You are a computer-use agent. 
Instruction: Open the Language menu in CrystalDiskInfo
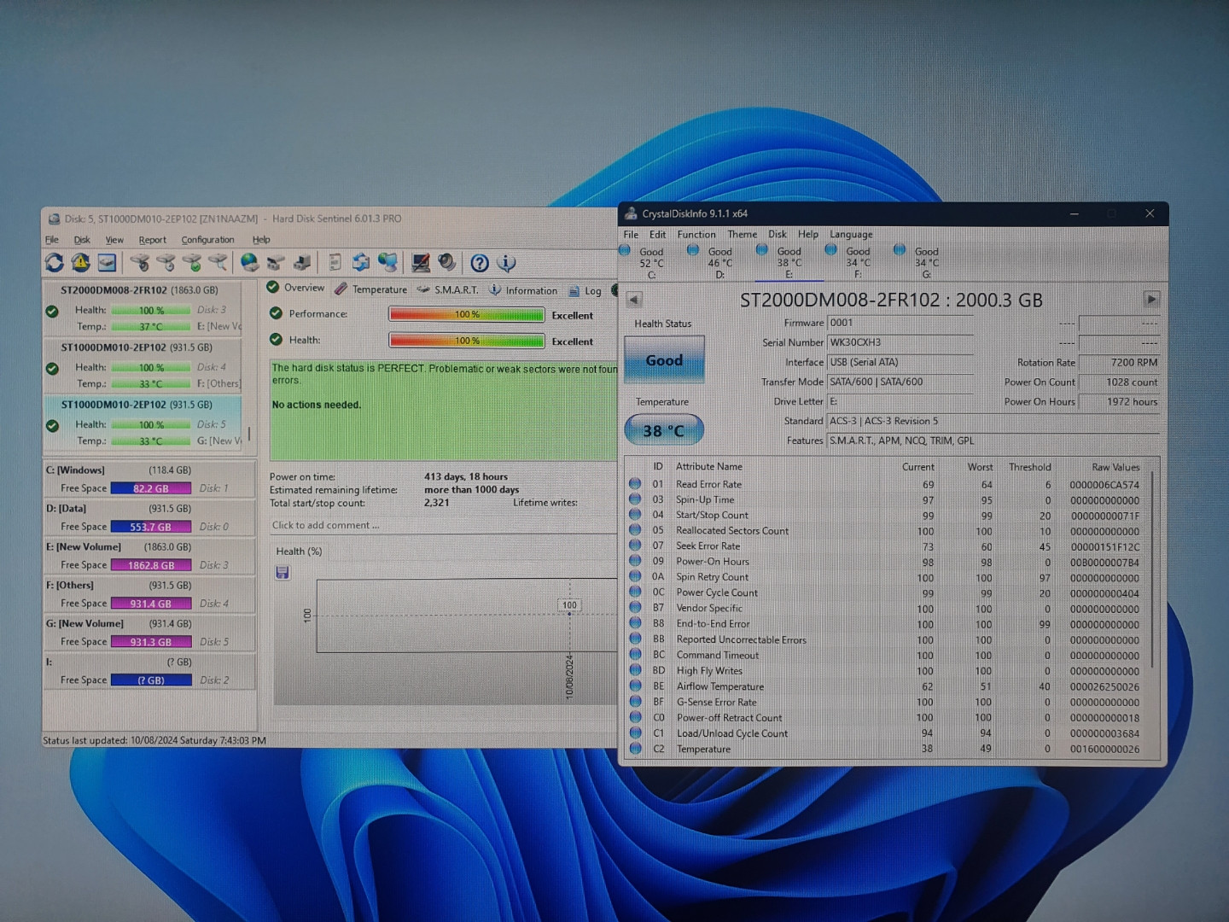(851, 235)
